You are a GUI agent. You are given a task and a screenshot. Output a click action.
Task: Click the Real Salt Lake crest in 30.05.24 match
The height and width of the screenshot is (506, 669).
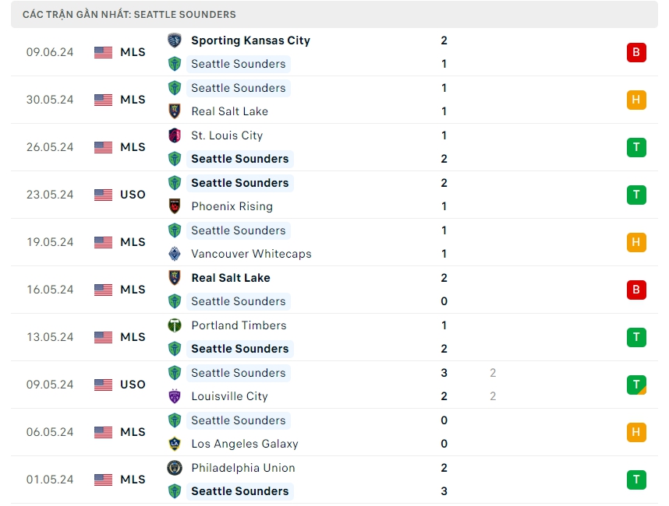tap(175, 111)
